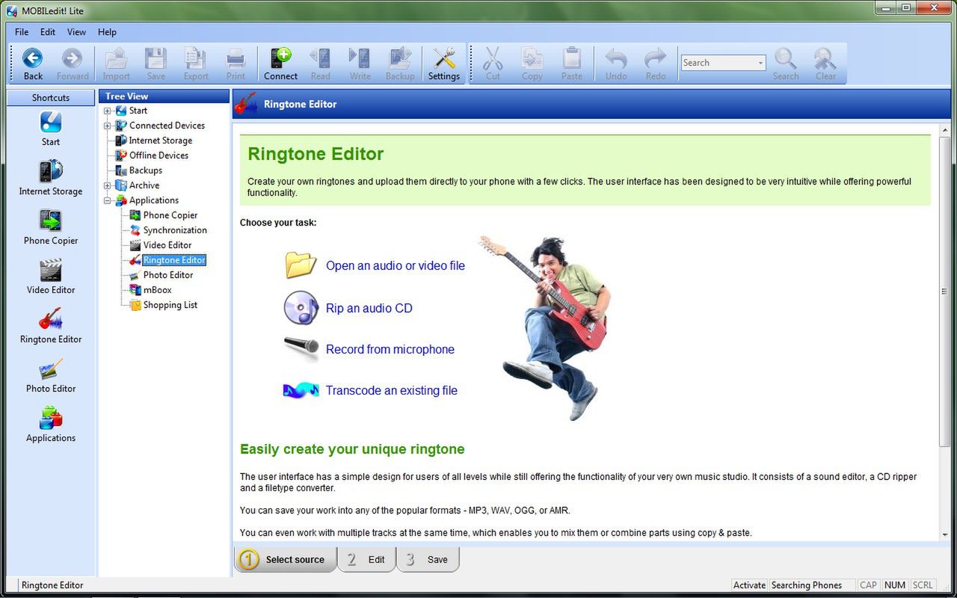Click the Search magnifier toolbar icon
Screen dimensions: 957x598
point(786,64)
